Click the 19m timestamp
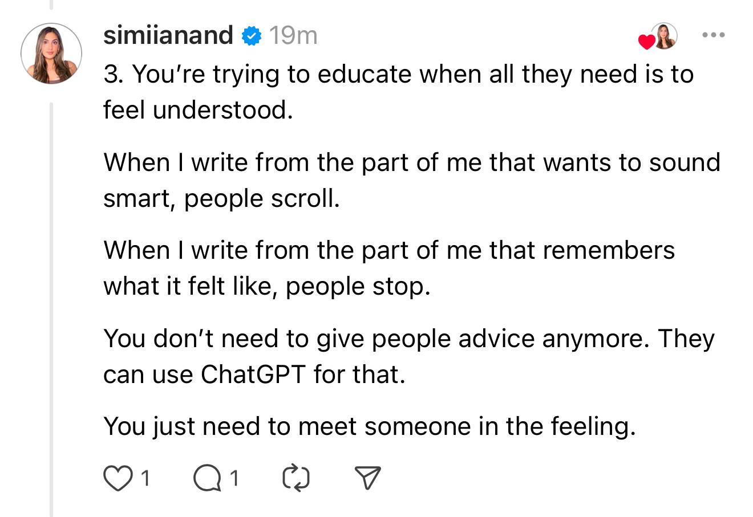753x517 pixels. point(292,36)
